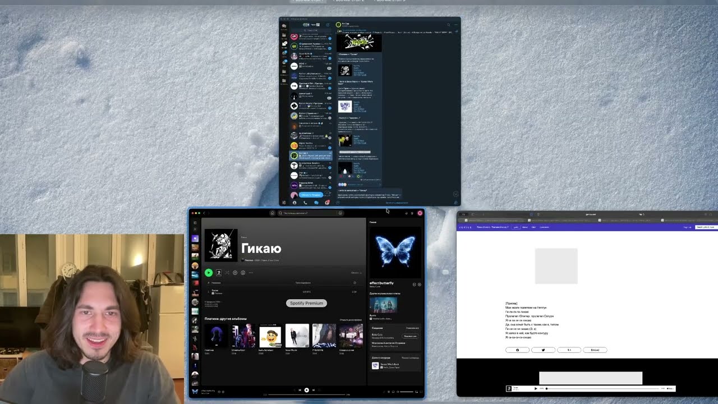
Task: Select the About tab on Genius
Action: click(526, 227)
